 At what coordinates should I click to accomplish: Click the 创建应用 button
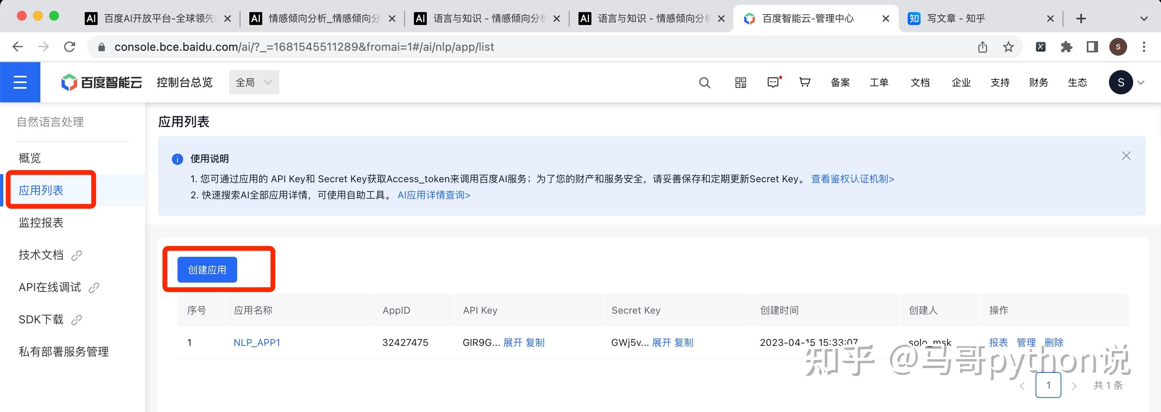(x=207, y=270)
